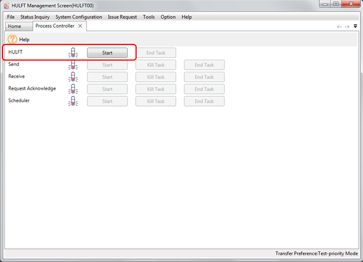This screenshot has width=363, height=262.
Task: Click the HULFT traffic light status icon
Action: [x=73, y=53]
